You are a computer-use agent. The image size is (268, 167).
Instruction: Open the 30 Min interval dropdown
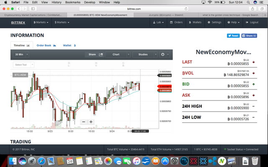click(x=21, y=55)
